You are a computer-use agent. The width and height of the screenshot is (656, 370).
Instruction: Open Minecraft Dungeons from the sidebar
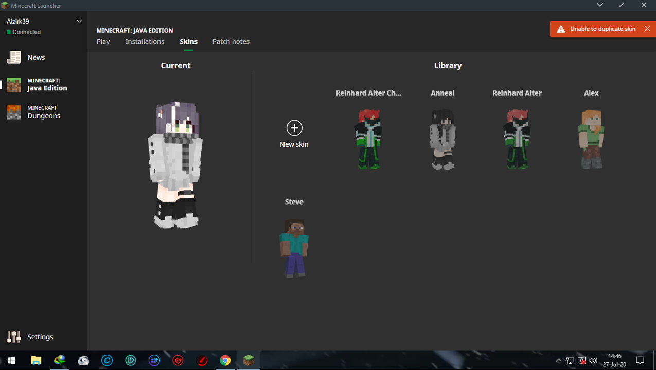43,112
